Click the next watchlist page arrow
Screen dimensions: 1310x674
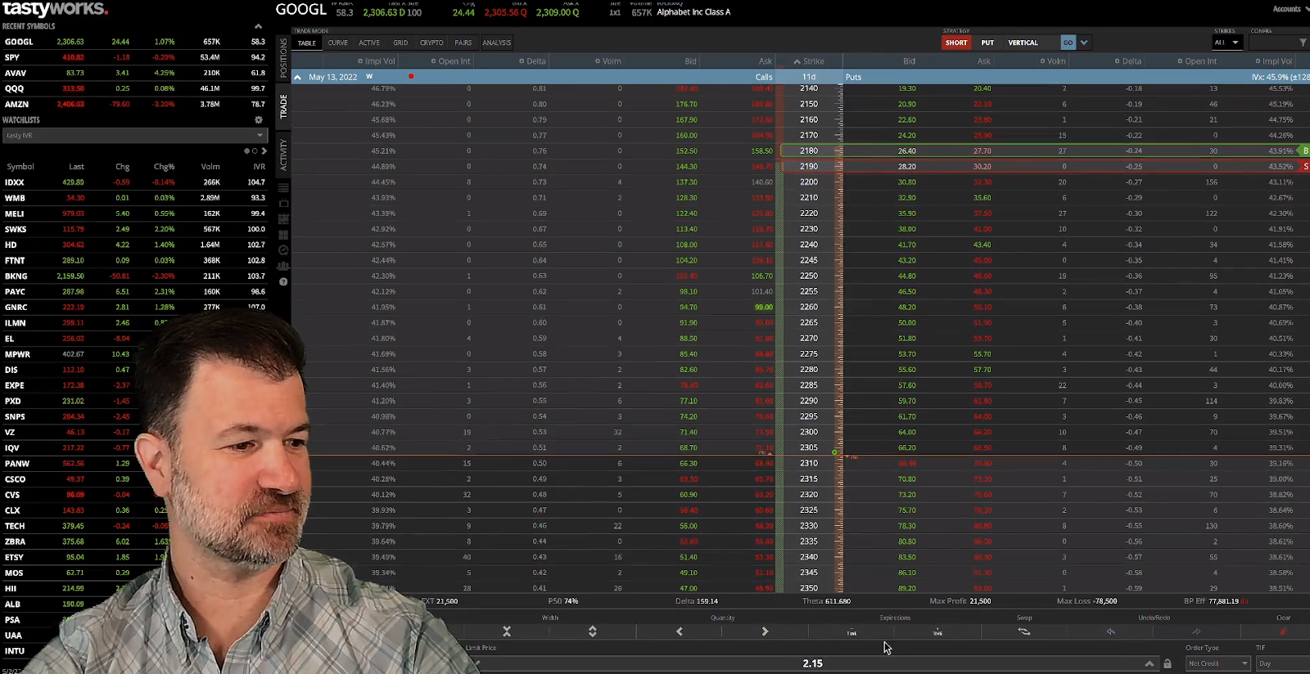point(264,151)
